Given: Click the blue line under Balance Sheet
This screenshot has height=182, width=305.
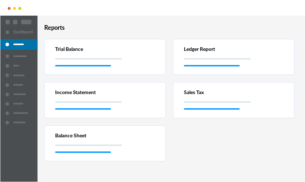Looking at the screenshot, I should click(x=83, y=152).
